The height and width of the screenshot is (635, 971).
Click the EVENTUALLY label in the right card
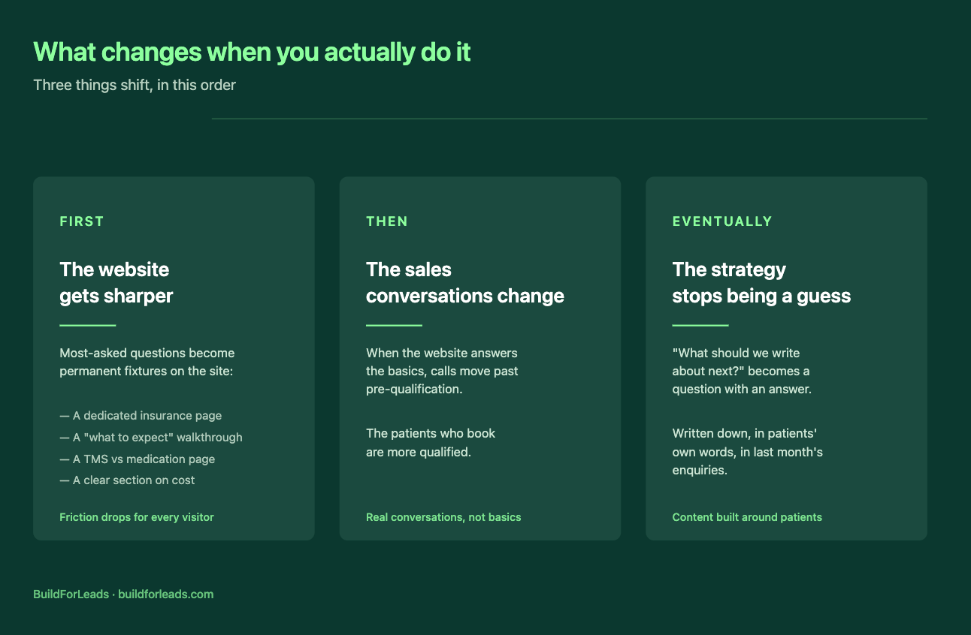722,221
